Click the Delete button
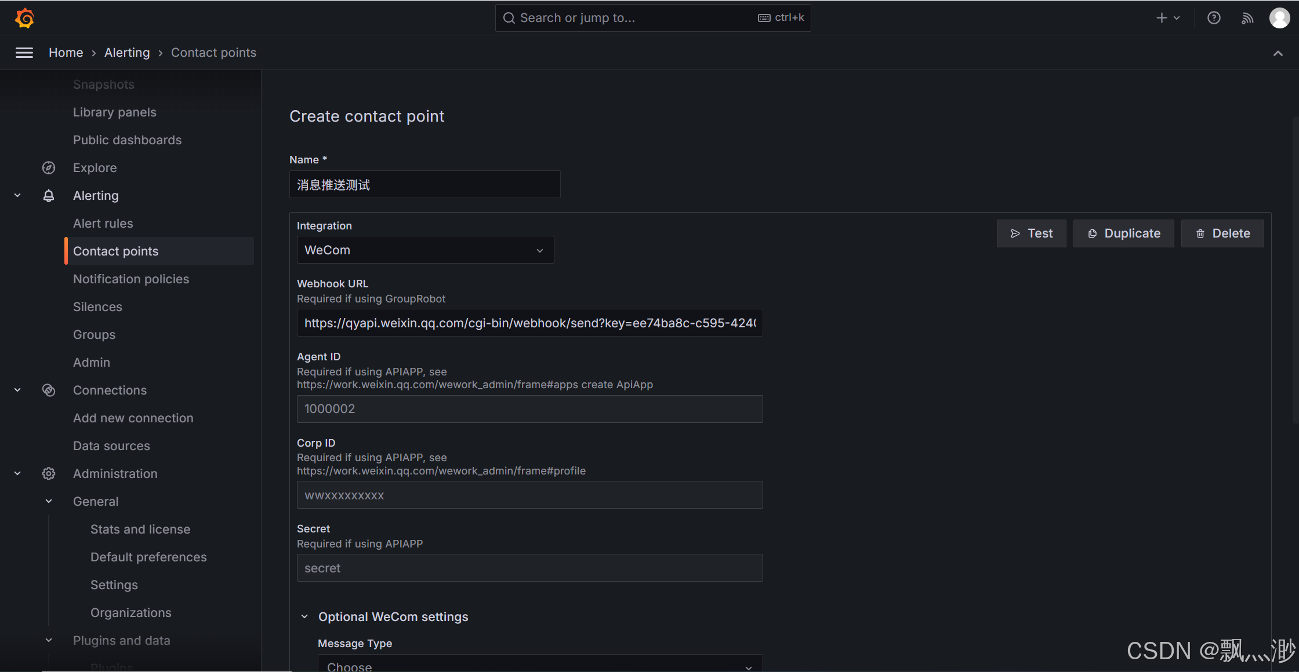The width and height of the screenshot is (1299, 672). 1222,233
